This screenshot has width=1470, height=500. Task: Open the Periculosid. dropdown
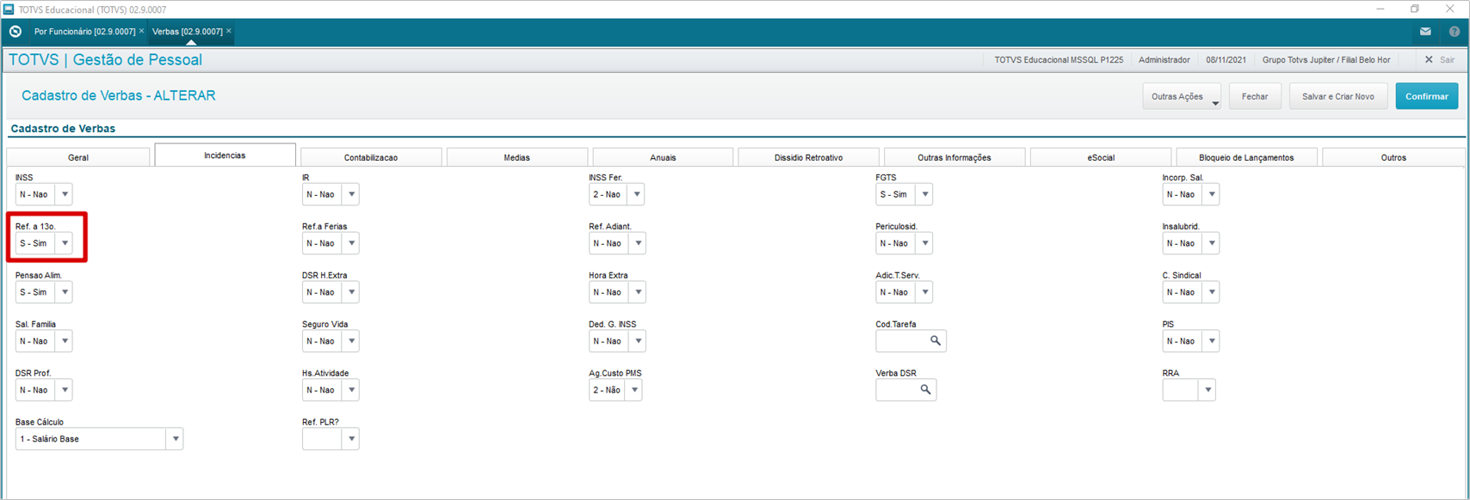tap(905, 243)
